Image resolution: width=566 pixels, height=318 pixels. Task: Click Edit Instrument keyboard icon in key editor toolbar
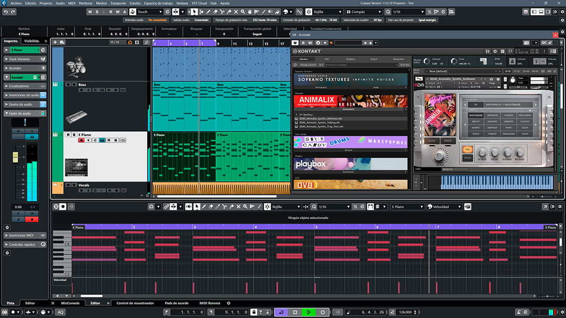[x=468, y=206]
